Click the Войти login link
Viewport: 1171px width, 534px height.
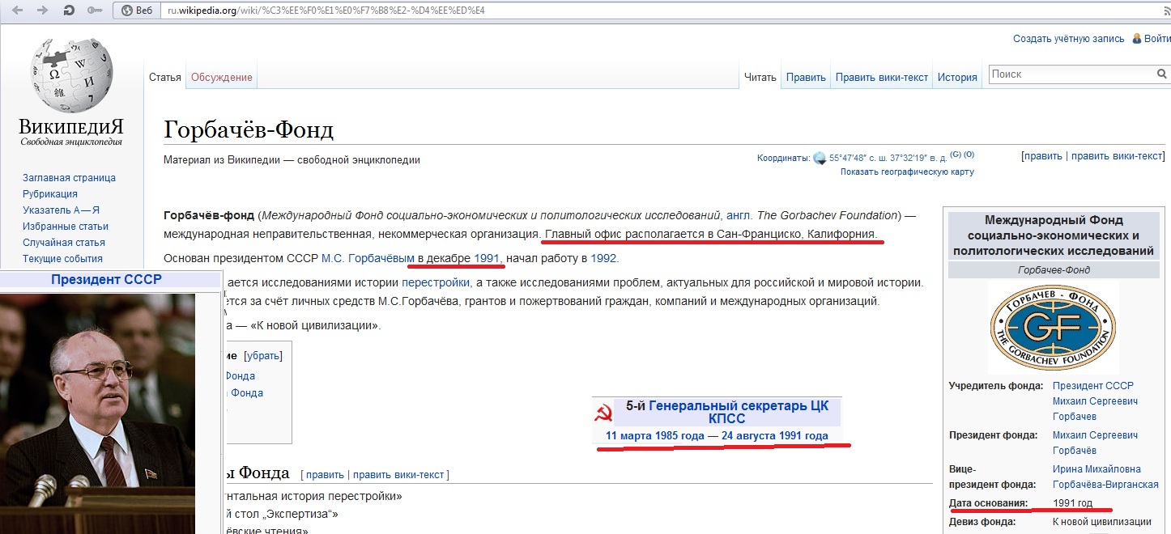1156,39
